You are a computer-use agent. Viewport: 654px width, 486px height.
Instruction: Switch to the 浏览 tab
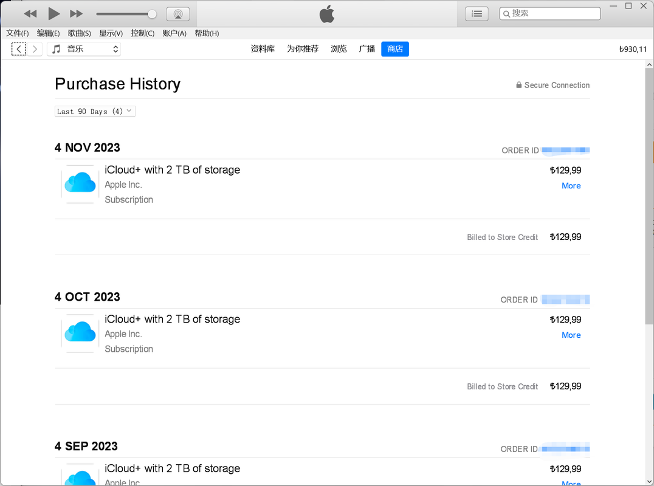click(x=339, y=49)
